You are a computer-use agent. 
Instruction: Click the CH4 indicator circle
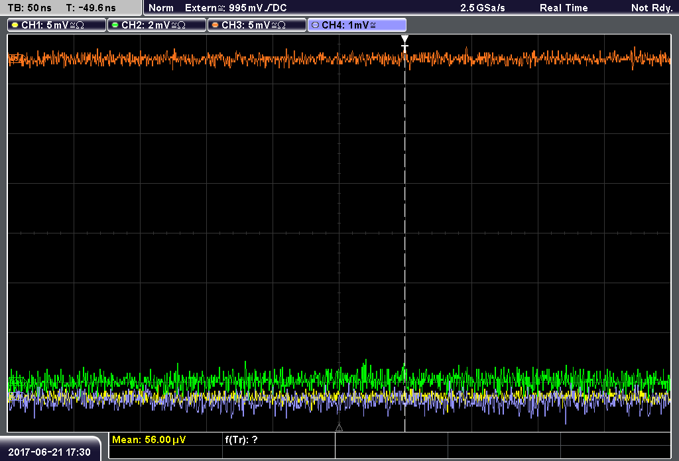315,25
